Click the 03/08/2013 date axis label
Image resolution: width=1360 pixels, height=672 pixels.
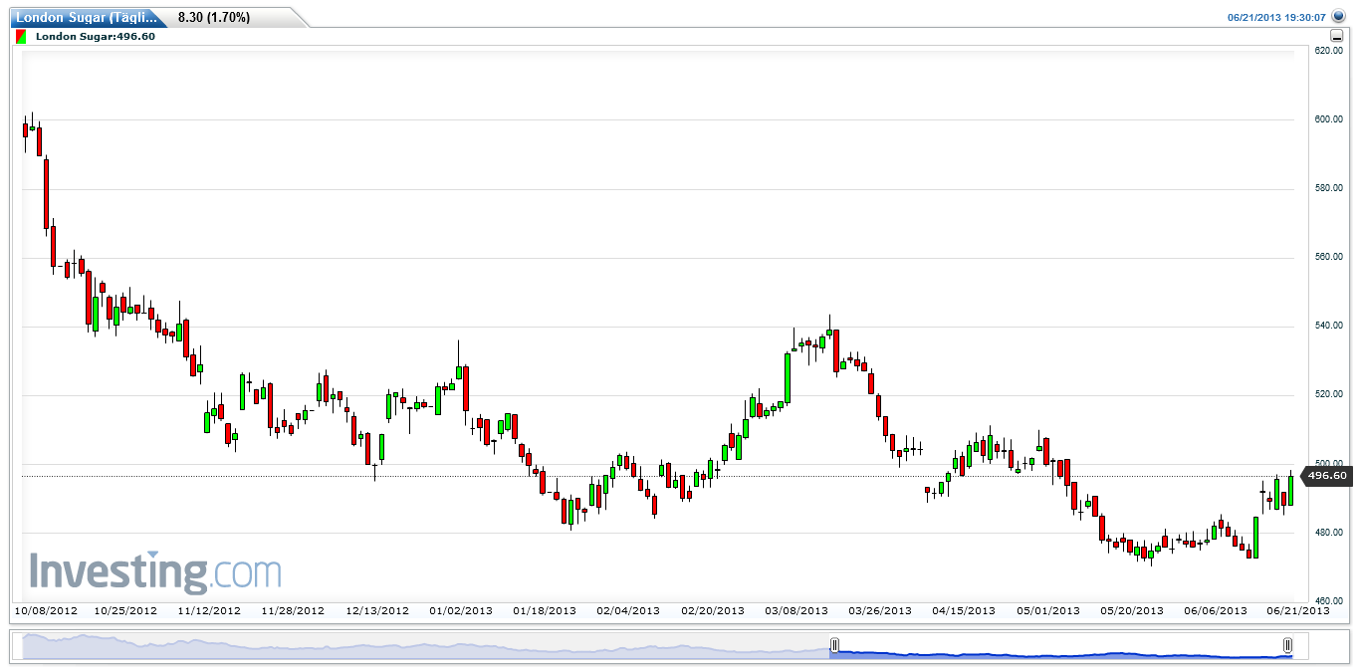coord(796,611)
